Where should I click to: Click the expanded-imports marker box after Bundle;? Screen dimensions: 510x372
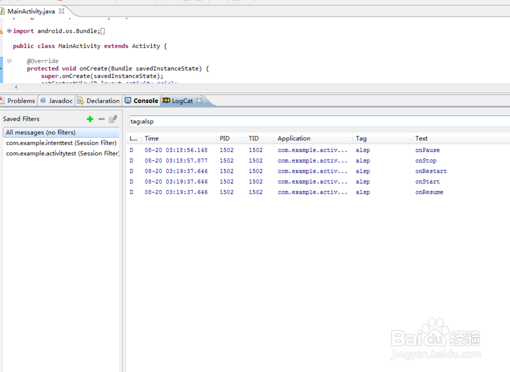[103, 32]
